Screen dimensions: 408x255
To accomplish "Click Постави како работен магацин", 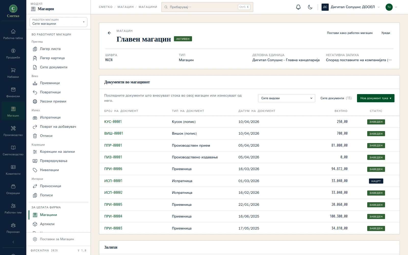I will coord(350,33).
